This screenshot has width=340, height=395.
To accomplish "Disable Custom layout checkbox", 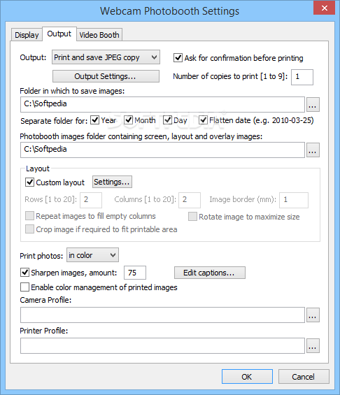I will [x=30, y=182].
